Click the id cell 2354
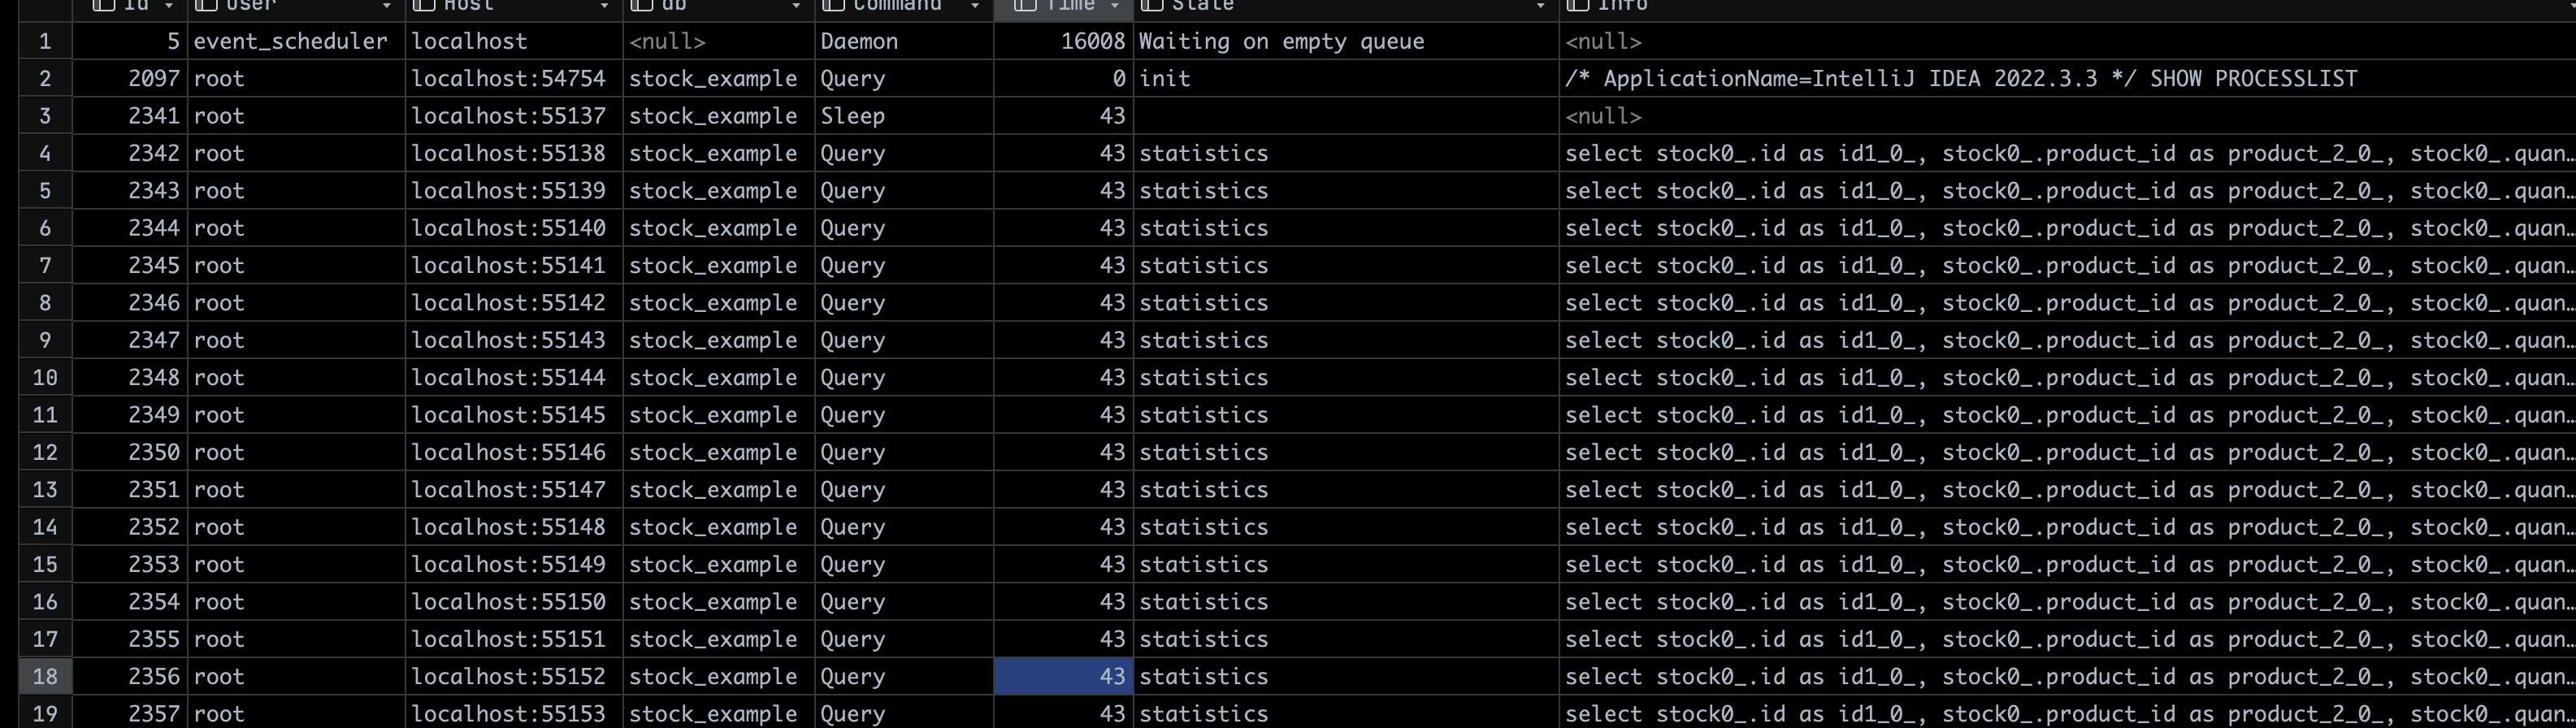This screenshot has height=728, width=2576. pyautogui.click(x=130, y=602)
